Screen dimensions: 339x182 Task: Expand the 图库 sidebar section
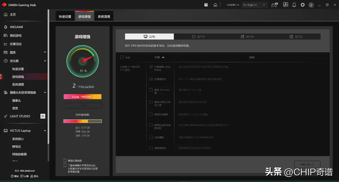point(45,53)
